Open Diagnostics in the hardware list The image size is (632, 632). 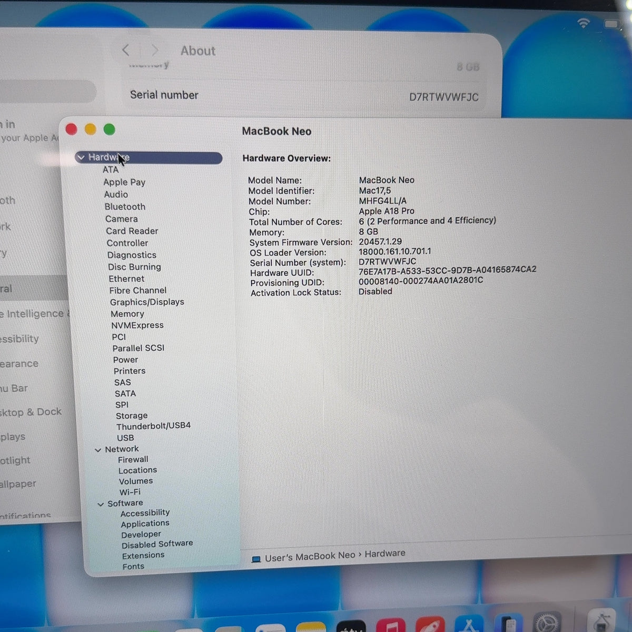click(x=132, y=255)
